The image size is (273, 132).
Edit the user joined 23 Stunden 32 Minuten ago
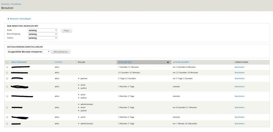pyautogui.click(x=239, y=73)
